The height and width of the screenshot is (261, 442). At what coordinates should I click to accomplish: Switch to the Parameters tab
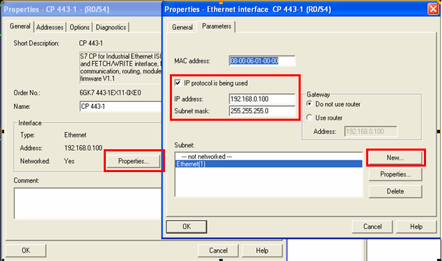(x=216, y=26)
